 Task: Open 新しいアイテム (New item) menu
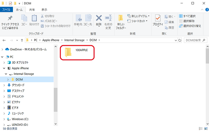point(138,16)
